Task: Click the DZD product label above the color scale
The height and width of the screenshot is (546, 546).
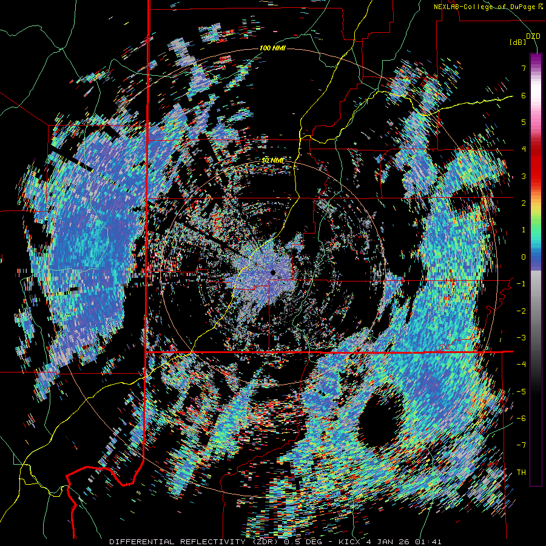Action: pyautogui.click(x=533, y=36)
